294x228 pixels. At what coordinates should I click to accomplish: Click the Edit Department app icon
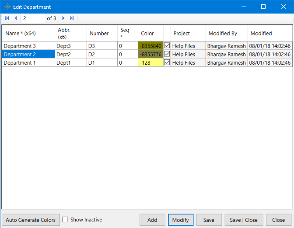[7, 7]
